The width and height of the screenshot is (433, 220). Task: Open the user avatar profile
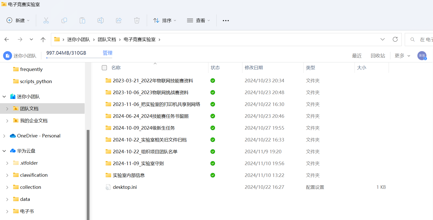(422, 56)
